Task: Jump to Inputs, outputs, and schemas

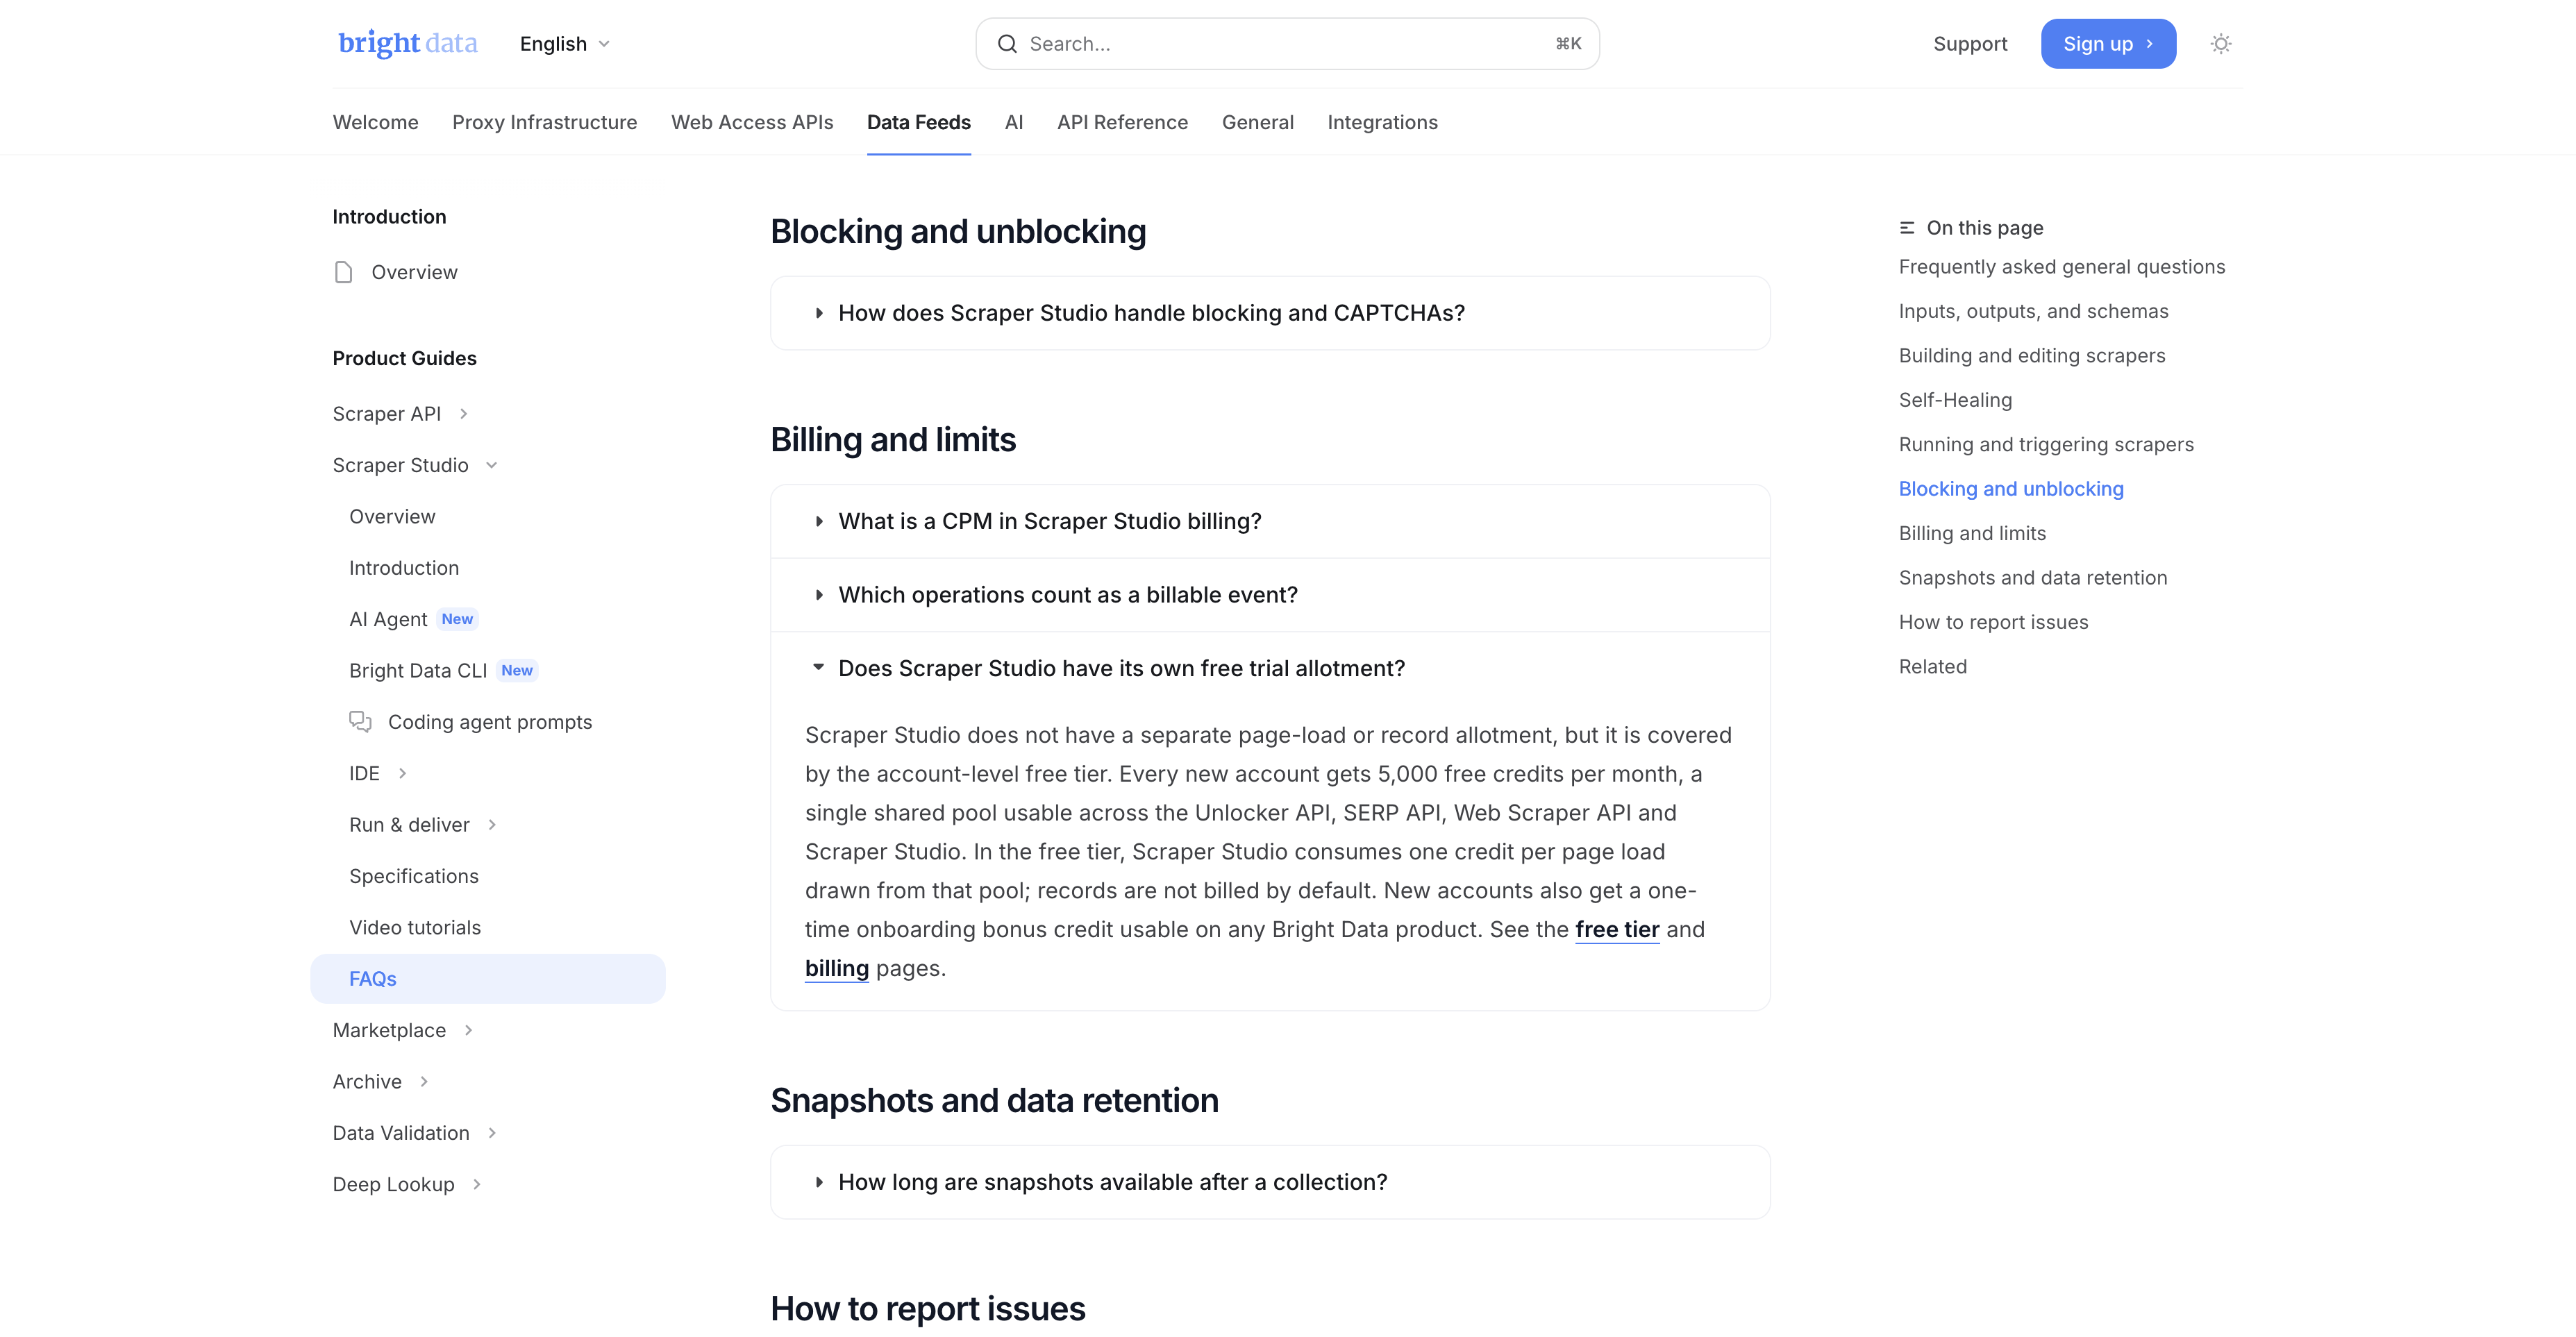Action: point(2033,311)
